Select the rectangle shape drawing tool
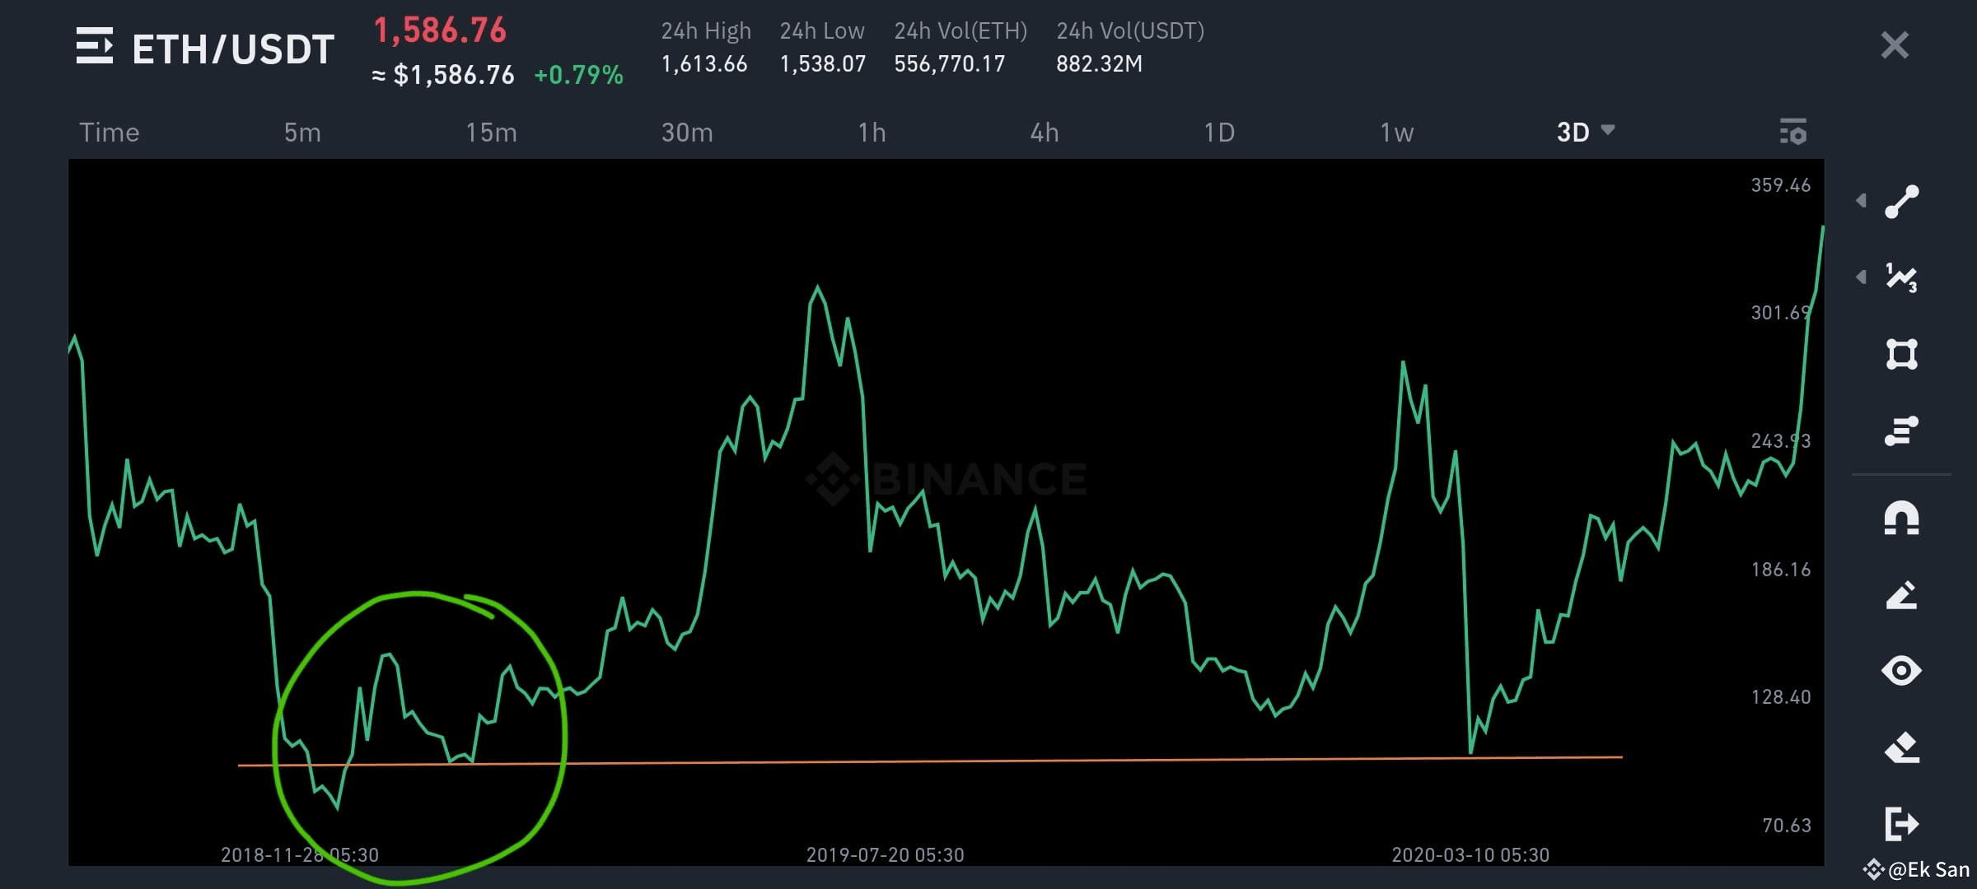1977x889 pixels. pos(1901,354)
